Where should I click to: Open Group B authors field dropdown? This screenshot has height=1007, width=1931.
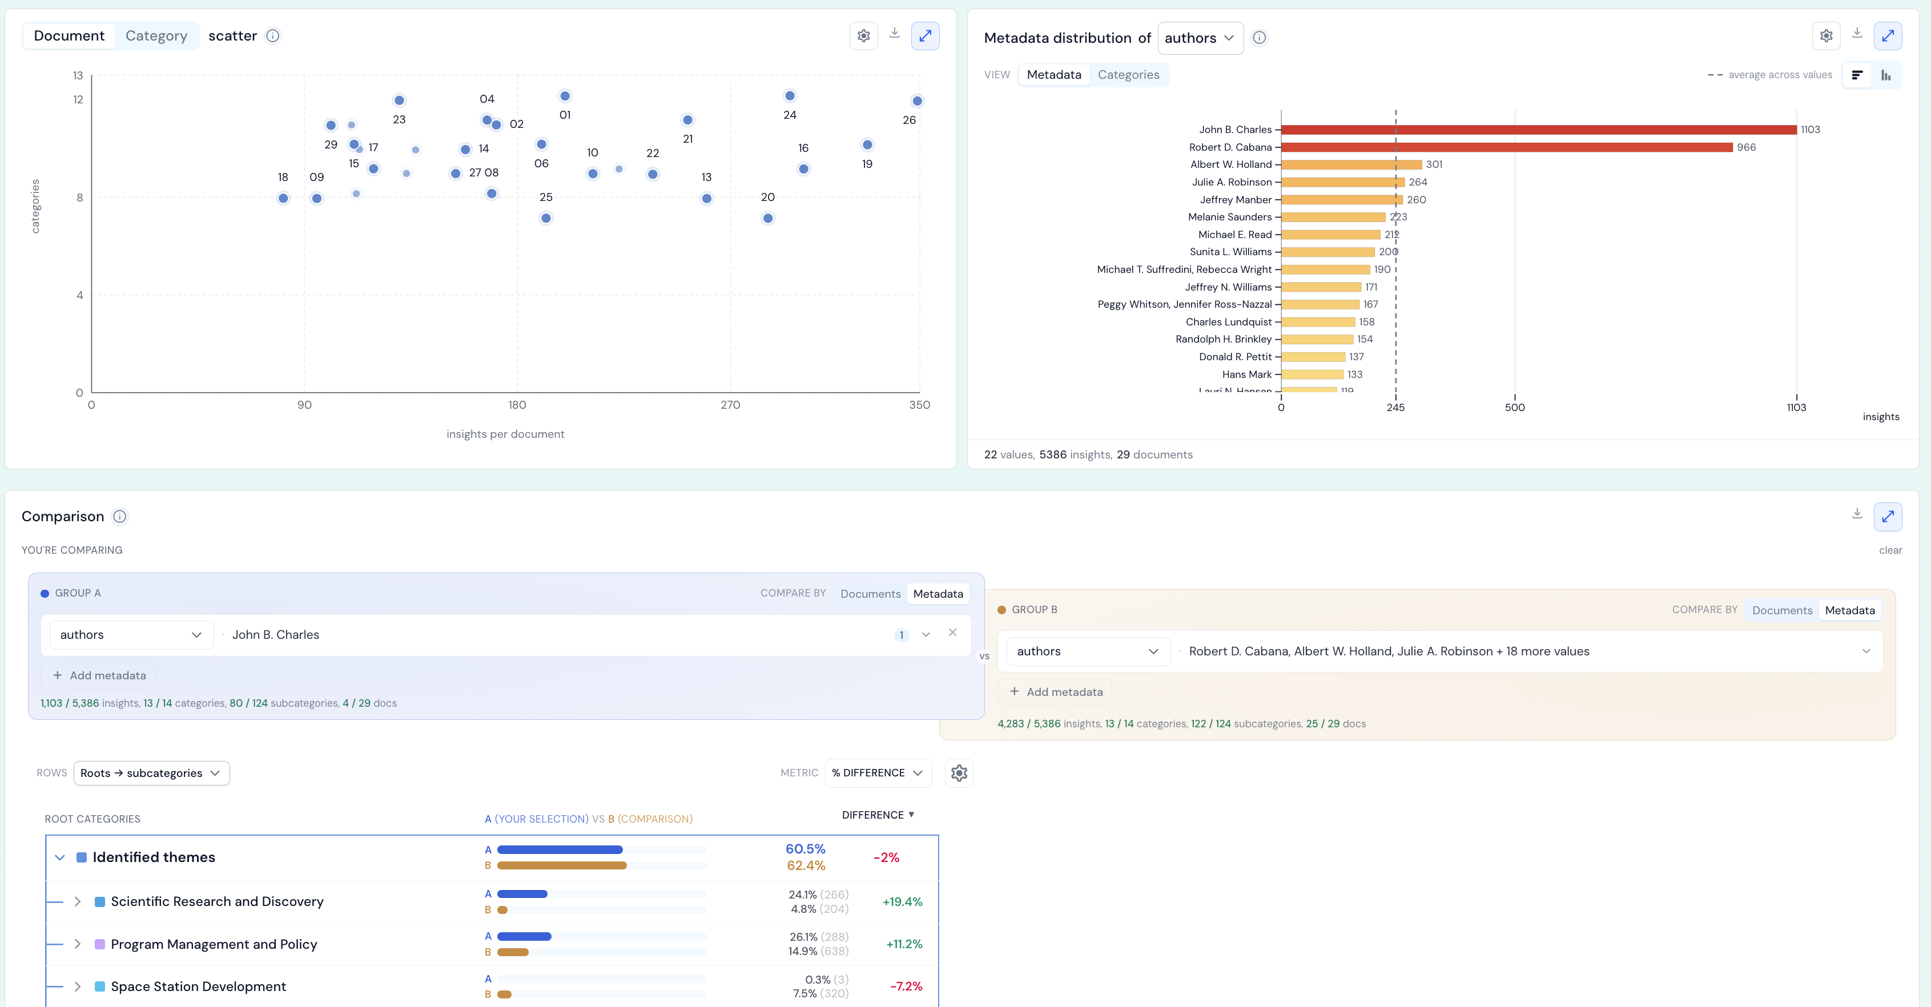(x=1088, y=651)
